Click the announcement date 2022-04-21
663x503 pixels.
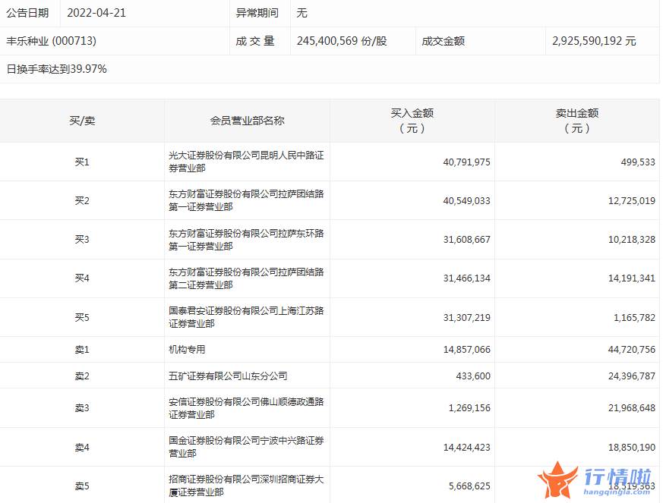point(96,13)
